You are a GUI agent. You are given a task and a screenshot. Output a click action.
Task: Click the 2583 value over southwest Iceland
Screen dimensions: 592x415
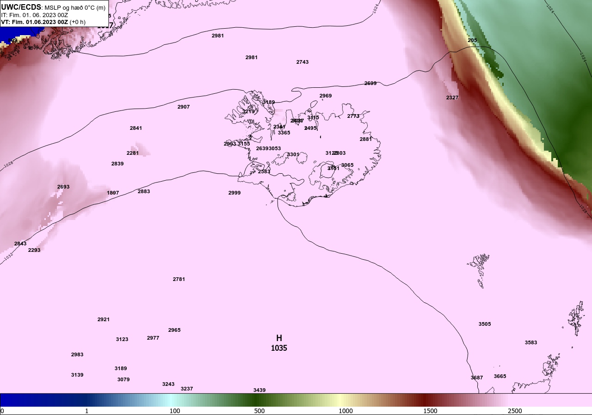tap(264, 171)
